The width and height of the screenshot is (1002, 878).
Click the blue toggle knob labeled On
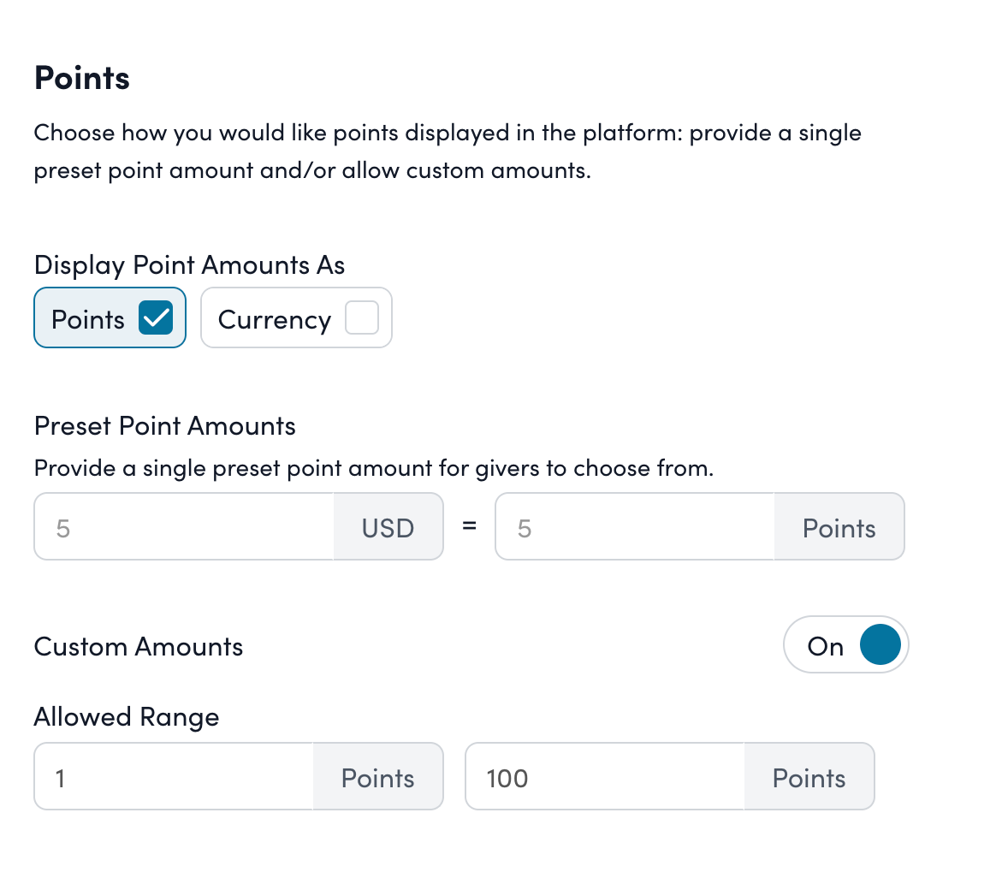(x=880, y=644)
